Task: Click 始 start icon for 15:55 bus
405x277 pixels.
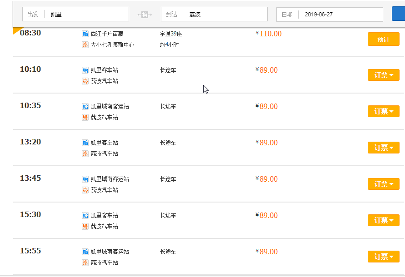Action: (x=85, y=252)
